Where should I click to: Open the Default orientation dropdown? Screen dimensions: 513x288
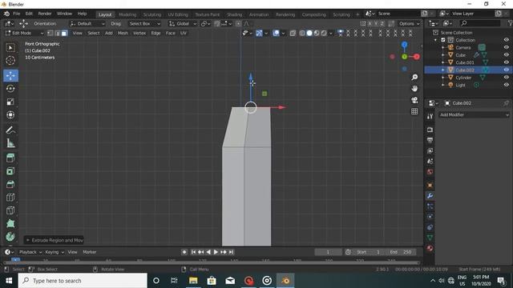87,23
